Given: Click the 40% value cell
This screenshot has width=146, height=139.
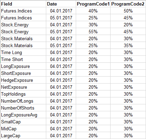Looking at the screenshot, I should coord(93,11).
